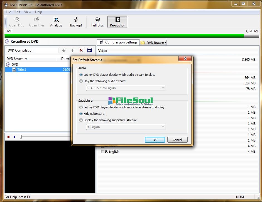Open the '3. English' subpicture dropdown

point(125,127)
